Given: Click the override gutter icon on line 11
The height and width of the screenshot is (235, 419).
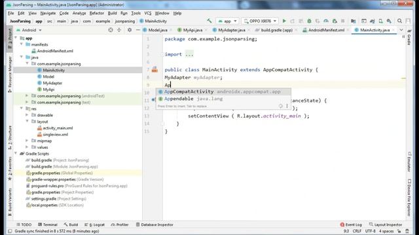Looking at the screenshot, I should coord(153,100).
